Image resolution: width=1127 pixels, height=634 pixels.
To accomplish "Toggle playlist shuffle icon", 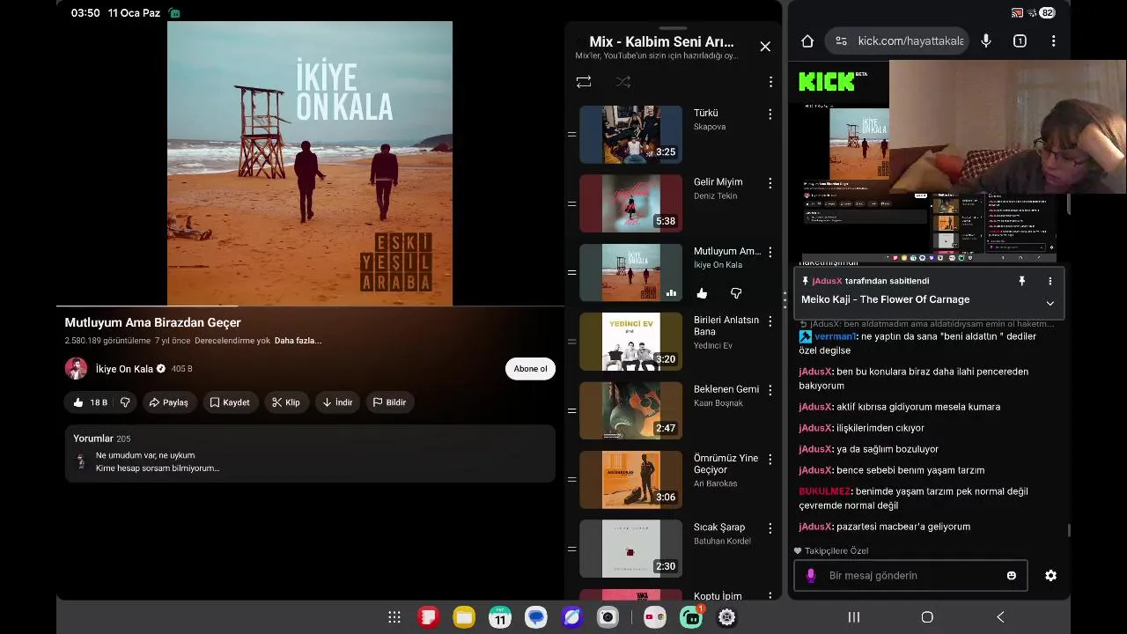I will pyautogui.click(x=623, y=82).
